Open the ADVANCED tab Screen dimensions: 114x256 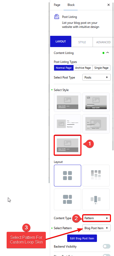click(103, 42)
